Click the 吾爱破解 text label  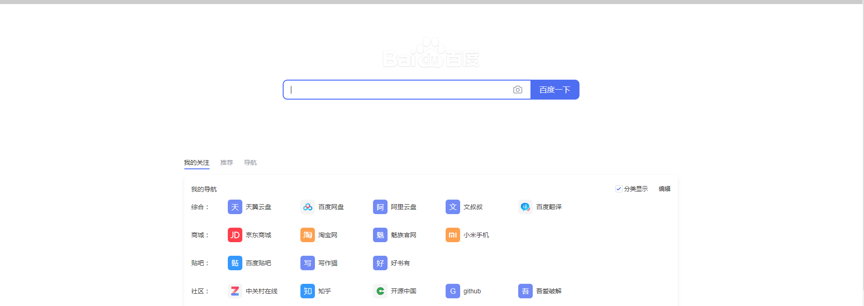(x=549, y=291)
